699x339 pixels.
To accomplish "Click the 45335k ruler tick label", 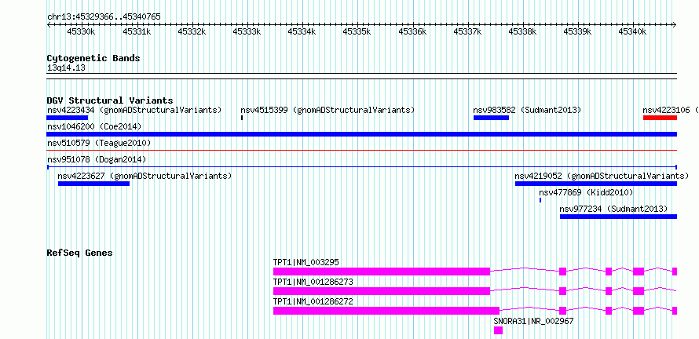I will coord(357,31).
